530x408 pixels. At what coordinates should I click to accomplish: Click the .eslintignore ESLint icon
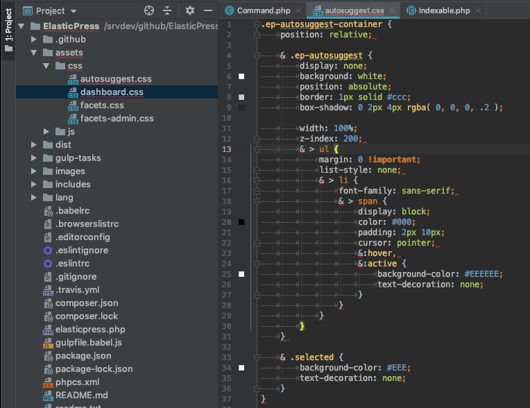[x=48, y=250]
